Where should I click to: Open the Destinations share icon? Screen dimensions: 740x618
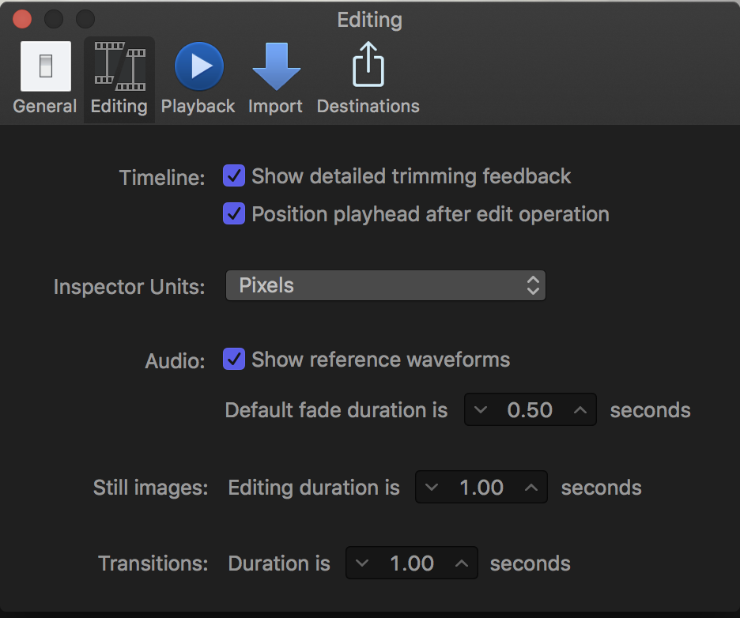tap(368, 65)
